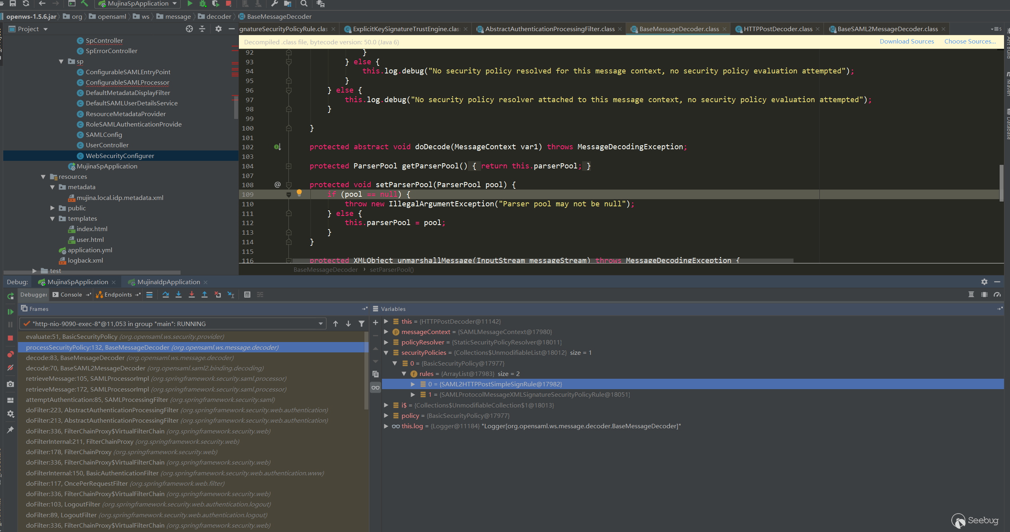
Task: Click the Step Into icon
Action: click(x=179, y=295)
